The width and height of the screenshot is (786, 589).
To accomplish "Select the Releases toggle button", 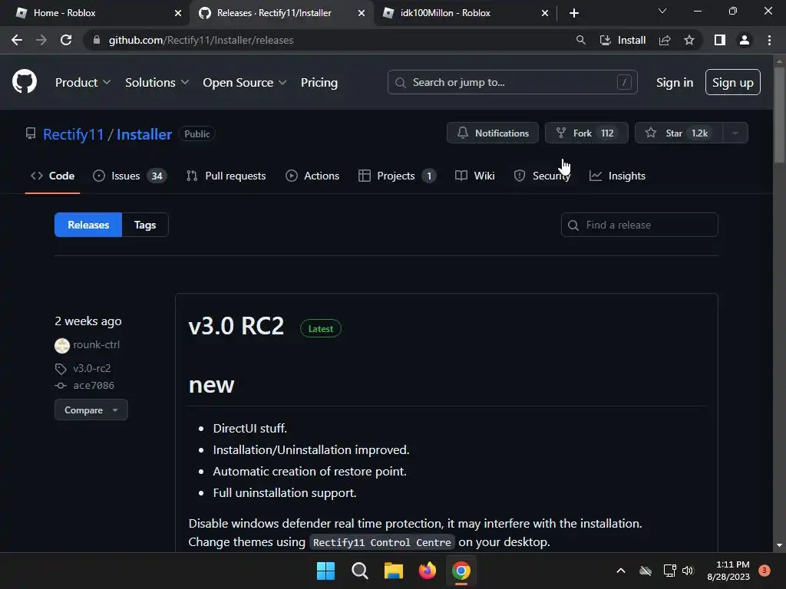I will click(88, 225).
